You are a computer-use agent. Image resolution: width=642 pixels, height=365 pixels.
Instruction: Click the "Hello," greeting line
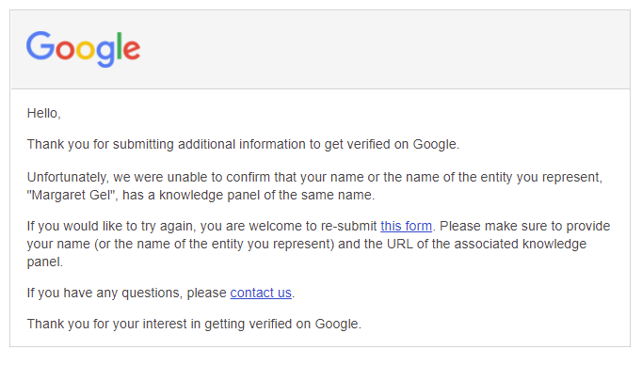[x=44, y=113]
